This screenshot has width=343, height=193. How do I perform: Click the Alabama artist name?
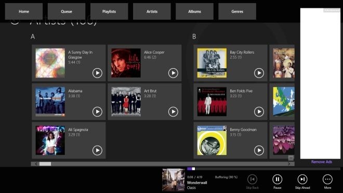click(x=75, y=91)
